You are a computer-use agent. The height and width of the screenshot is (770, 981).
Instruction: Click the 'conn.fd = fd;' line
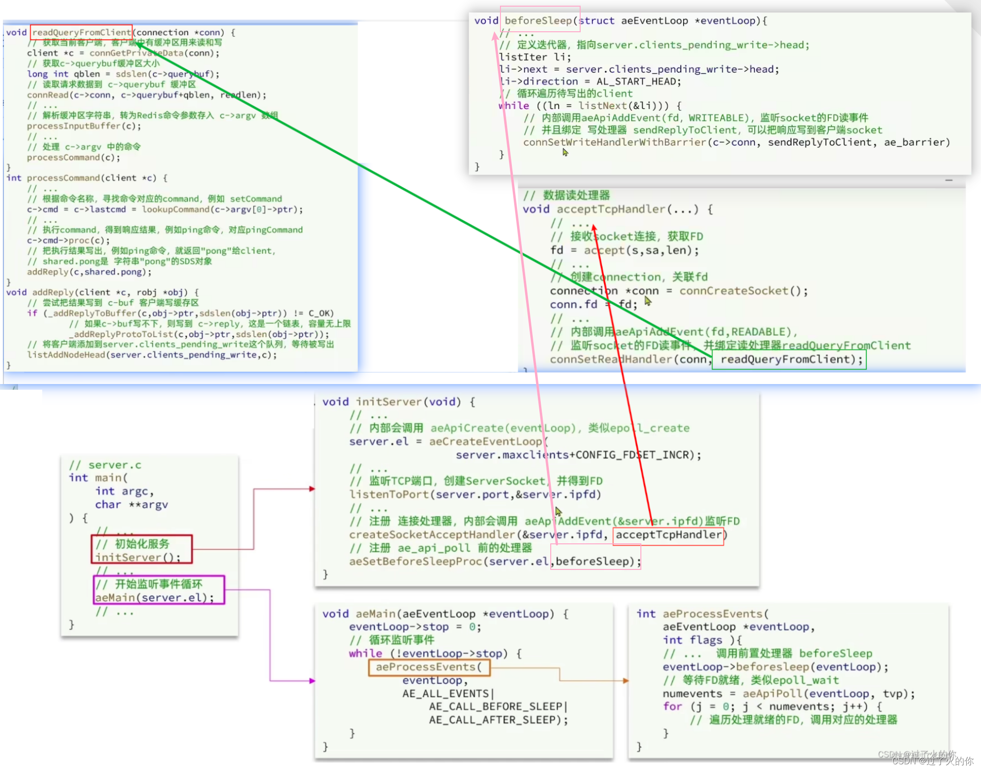(x=594, y=304)
